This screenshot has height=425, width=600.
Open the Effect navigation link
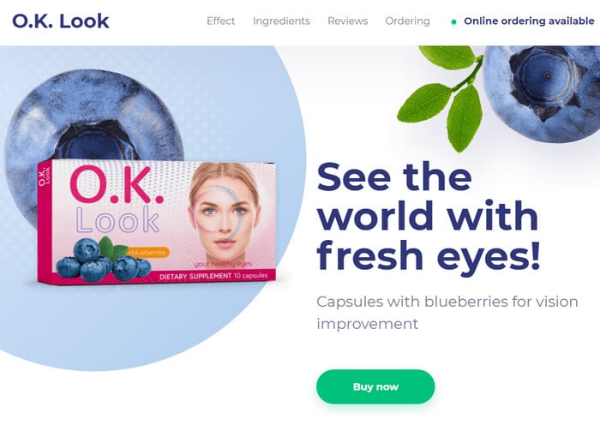pyautogui.click(x=221, y=21)
